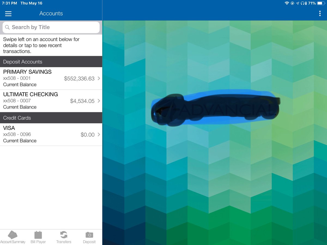Tap the $552,336.63 balance
The height and width of the screenshot is (245, 327).
tap(79, 79)
